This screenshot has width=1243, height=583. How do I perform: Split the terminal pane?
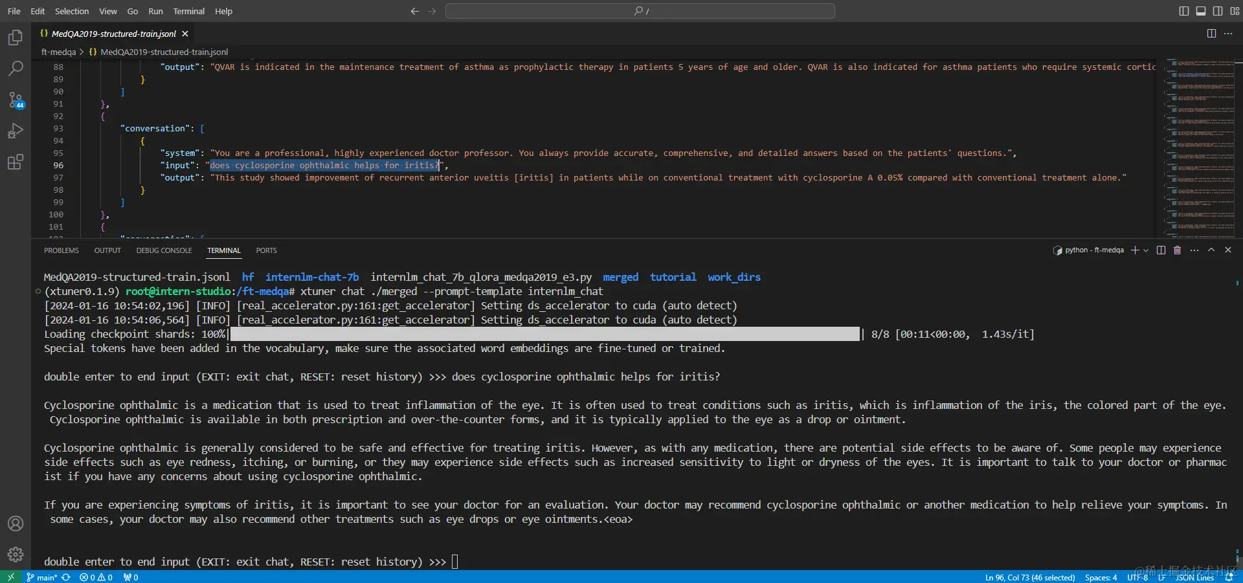point(1161,250)
